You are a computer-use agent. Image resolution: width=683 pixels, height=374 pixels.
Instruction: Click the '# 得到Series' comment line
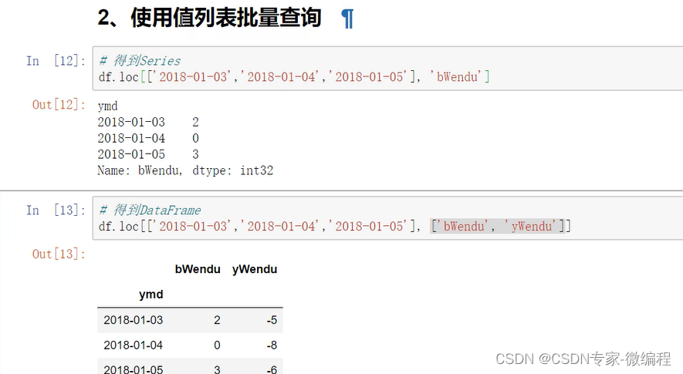[x=140, y=60]
